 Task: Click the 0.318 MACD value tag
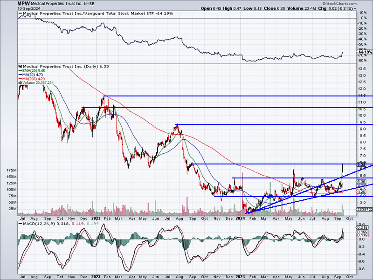362,227
